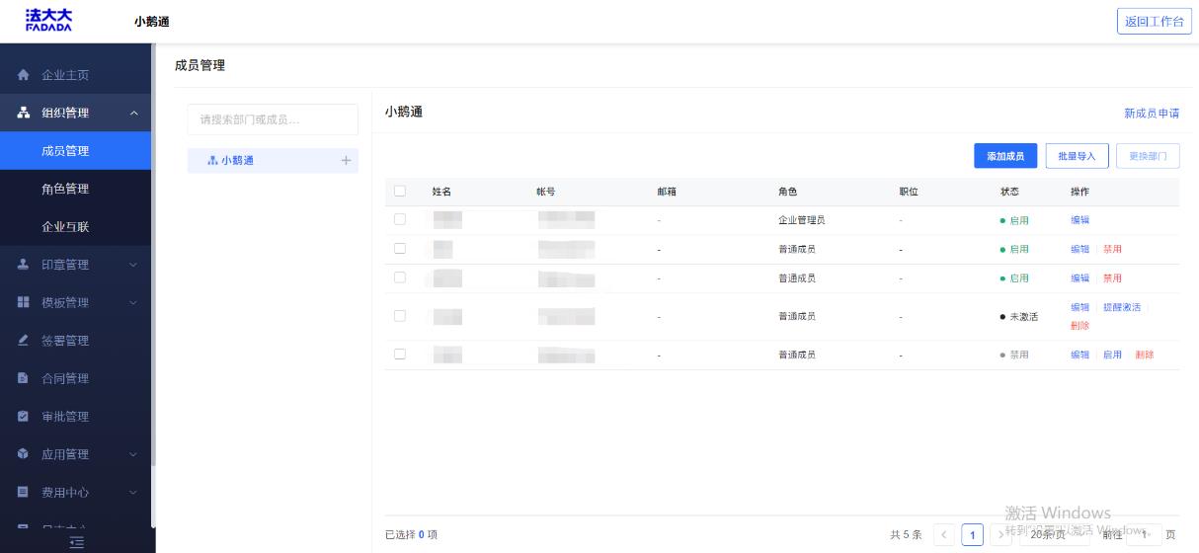Click the 角色 column header
The width and height of the screenshot is (1199, 553).
(788, 192)
